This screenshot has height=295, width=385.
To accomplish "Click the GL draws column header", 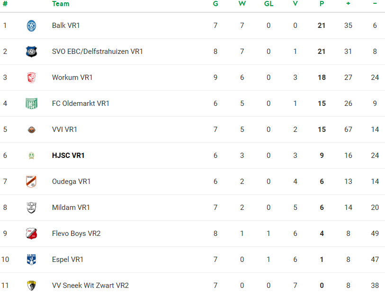I will [x=269, y=4].
